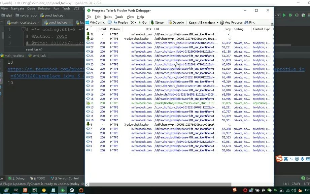Run the current PyCharm configuration with green arrow
Viewport: 310px width, 194px height.
(284, 15)
